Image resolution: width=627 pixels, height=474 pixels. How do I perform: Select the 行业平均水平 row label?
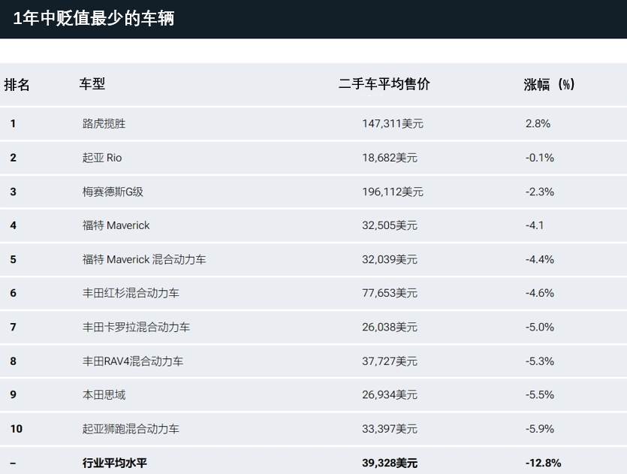coord(115,463)
